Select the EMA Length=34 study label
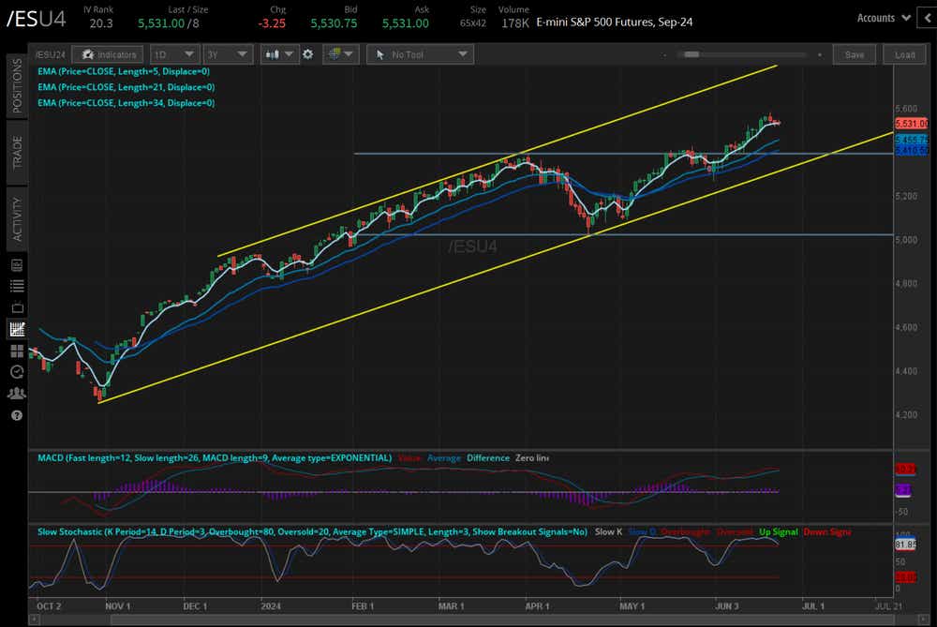The height and width of the screenshot is (627, 937). tap(126, 103)
